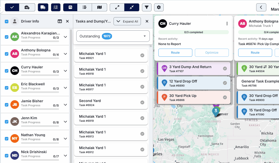The height and width of the screenshot is (163, 279).
Task: Expand Jamie Bisher driver row chevron
Action: tap(65, 105)
